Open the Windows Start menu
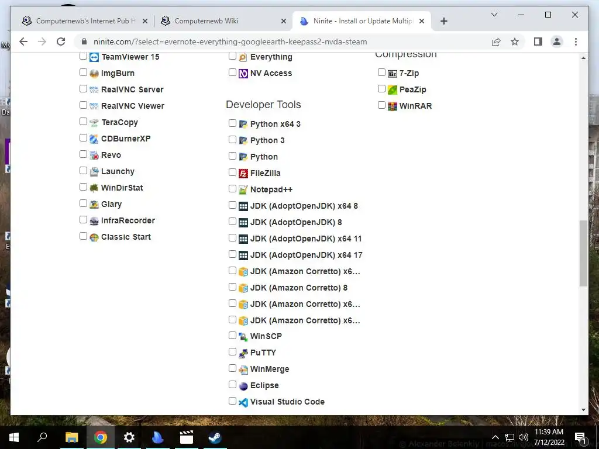This screenshot has height=449, width=599. [14, 437]
